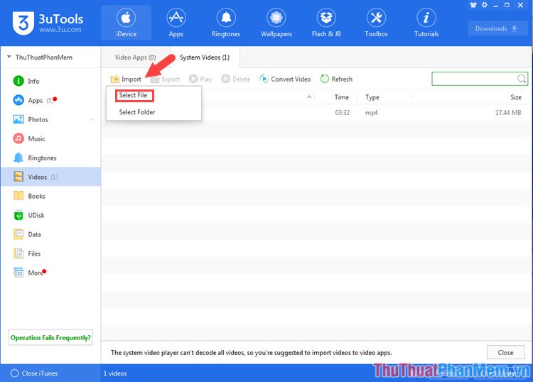
Task: Collapse the ThuThuatPhanMem device tree
Action: pos(9,57)
